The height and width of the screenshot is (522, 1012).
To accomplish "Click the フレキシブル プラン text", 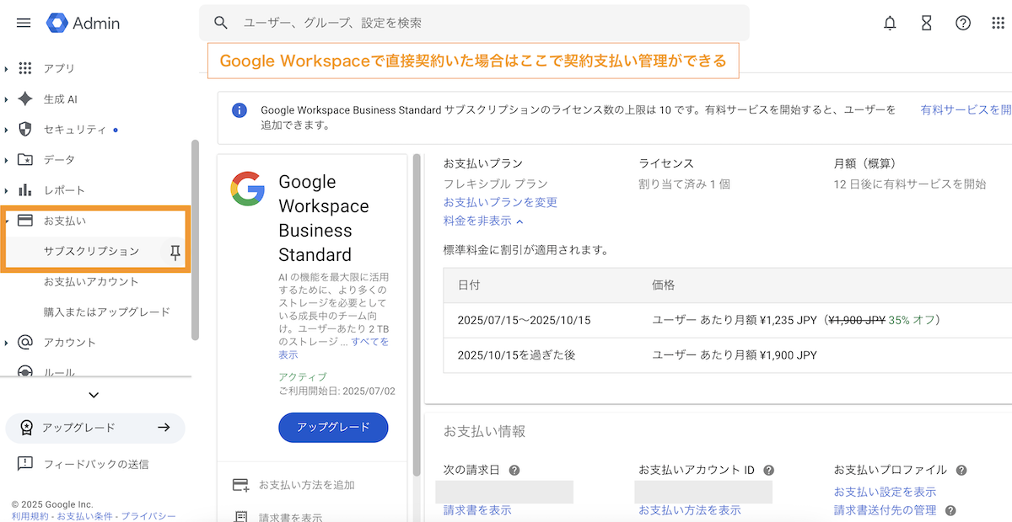I will point(496,184).
